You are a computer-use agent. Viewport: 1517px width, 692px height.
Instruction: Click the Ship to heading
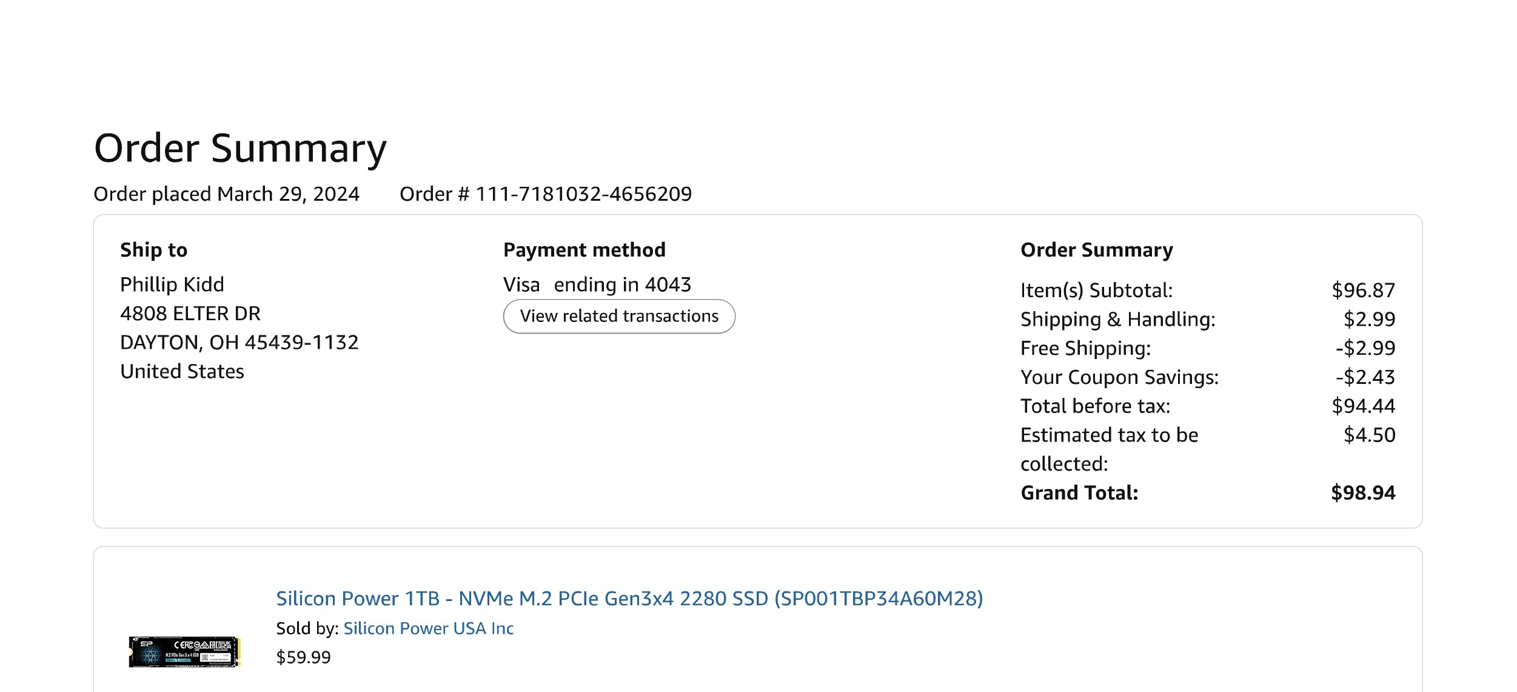pos(153,250)
